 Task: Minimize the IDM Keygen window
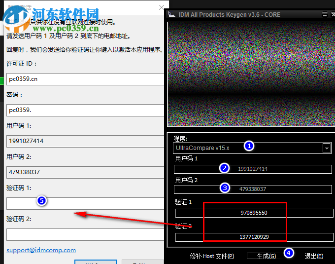pos(325,15)
